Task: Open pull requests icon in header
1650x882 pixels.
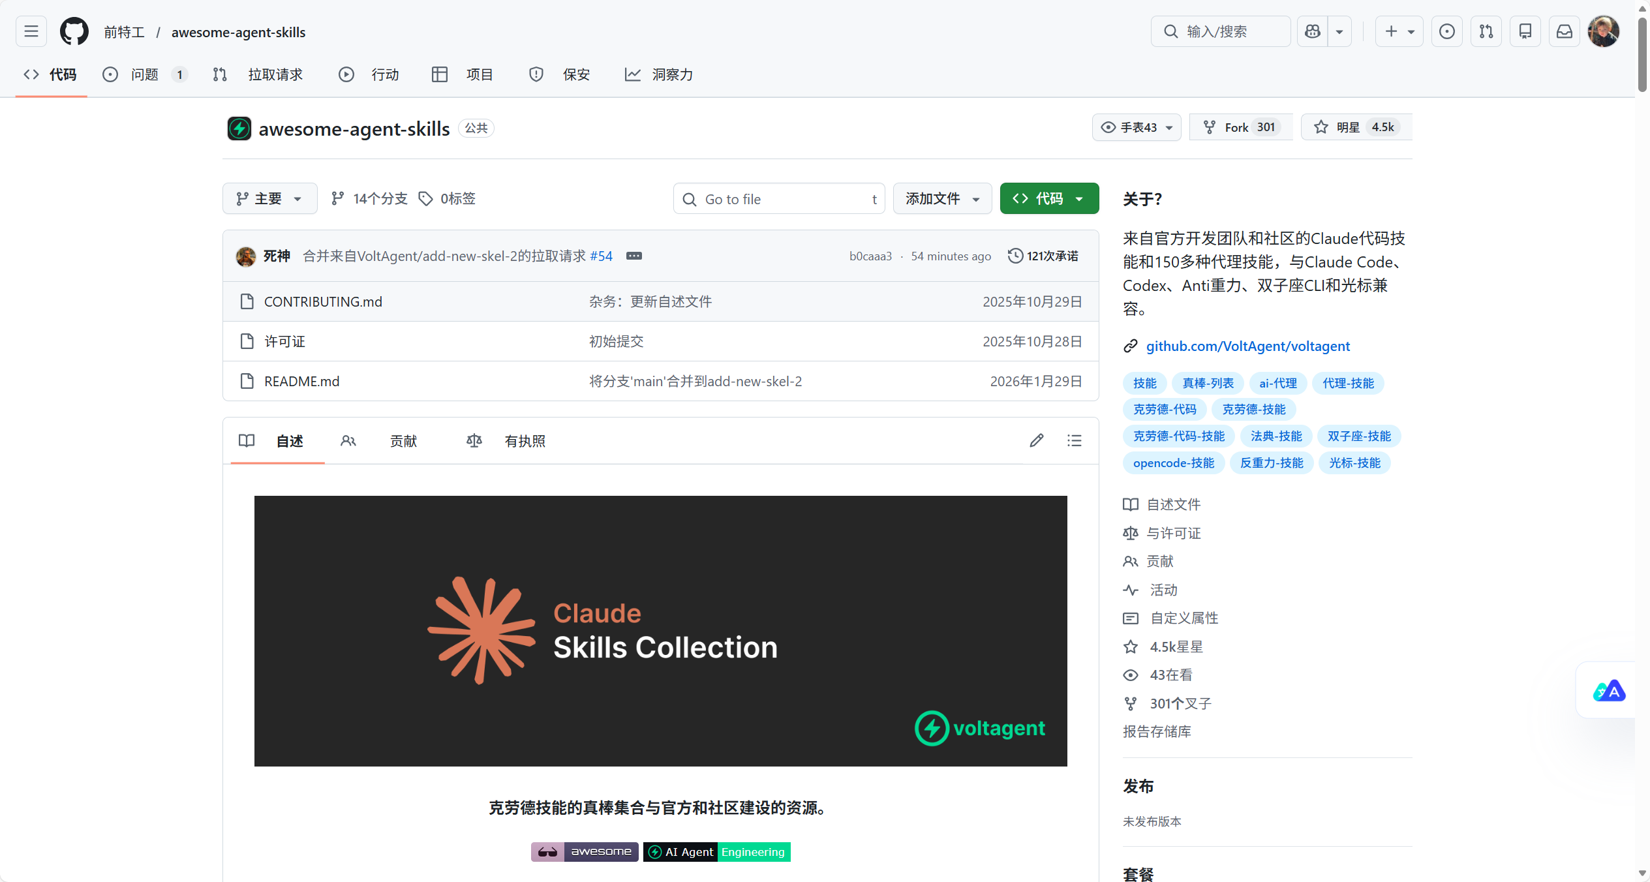Action: point(1486,31)
